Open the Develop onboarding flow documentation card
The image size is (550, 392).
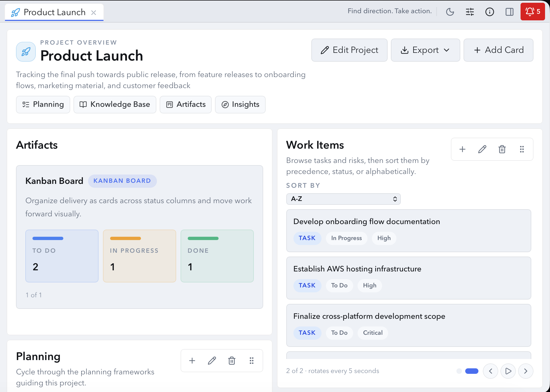409,231
